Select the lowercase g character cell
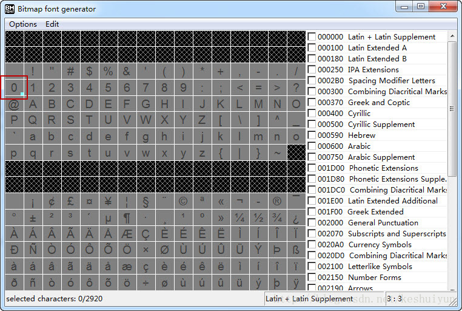This screenshot has width=462, height=311. [x=146, y=136]
